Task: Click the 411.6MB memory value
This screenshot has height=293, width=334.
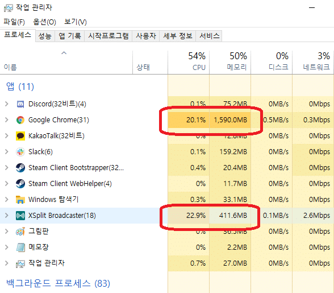Action: [233, 216]
